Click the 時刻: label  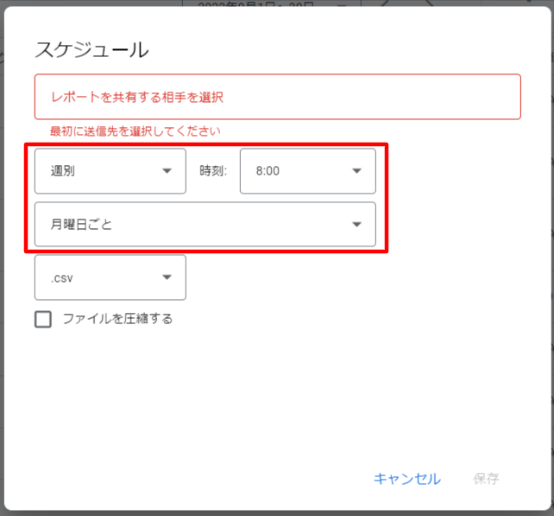pyautogui.click(x=213, y=171)
